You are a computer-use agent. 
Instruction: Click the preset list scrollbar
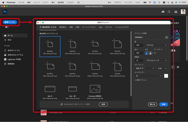[x=131, y=64]
